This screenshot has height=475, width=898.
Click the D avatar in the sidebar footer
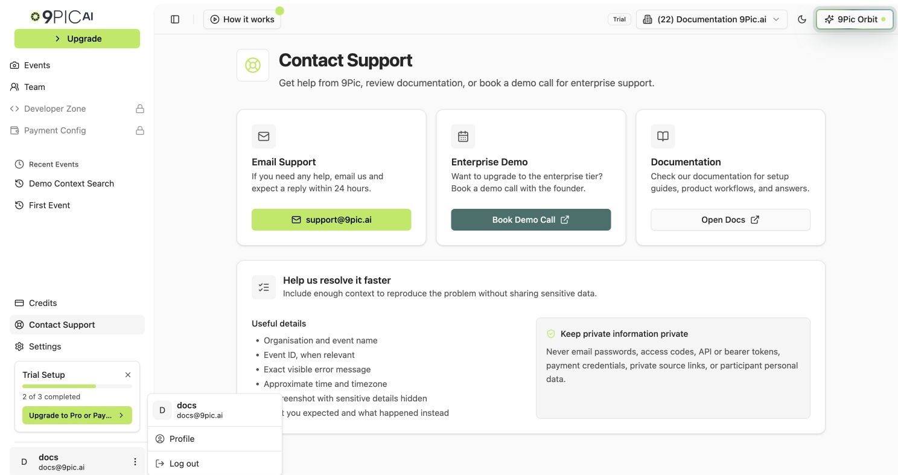[x=24, y=462]
